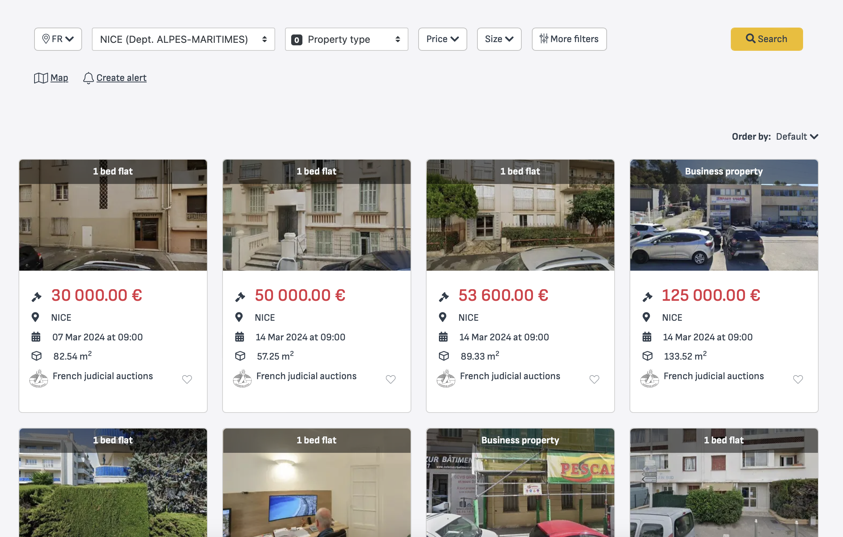Viewport: 843px width, 537px height.
Task: Open the hedge and balconies flat photo
Action: (113, 483)
